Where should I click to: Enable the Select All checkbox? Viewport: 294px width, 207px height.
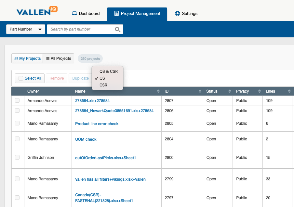[x=20, y=78]
